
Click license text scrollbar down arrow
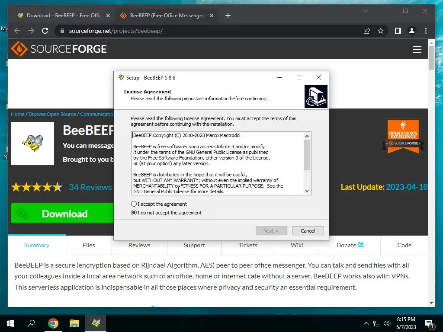pyautogui.click(x=307, y=191)
